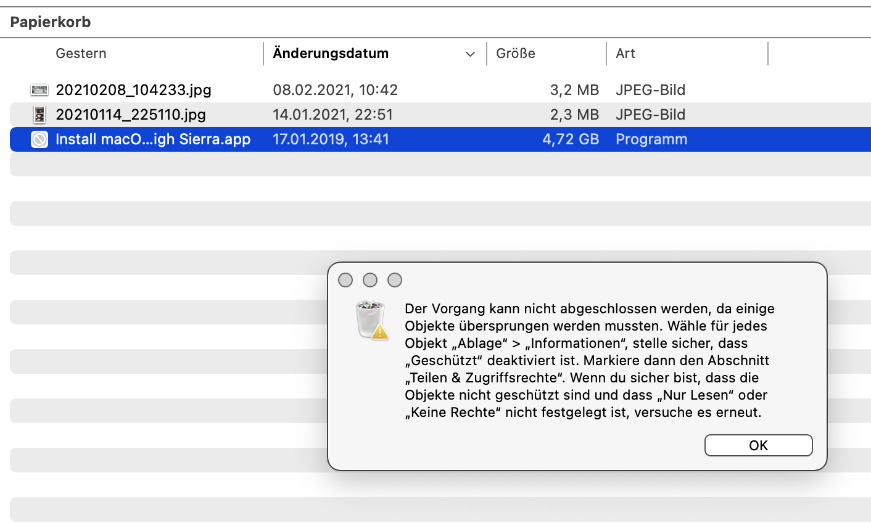Click the Papierkorb window title
871x523 pixels.
pos(51,22)
